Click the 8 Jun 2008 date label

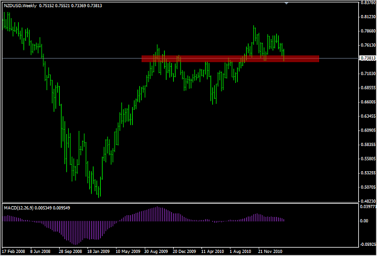click(40, 251)
